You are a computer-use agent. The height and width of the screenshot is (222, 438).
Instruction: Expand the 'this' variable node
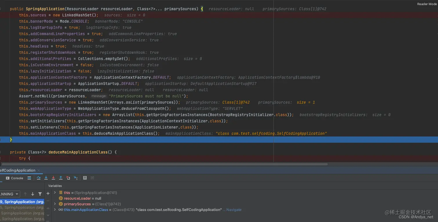pos(55,193)
